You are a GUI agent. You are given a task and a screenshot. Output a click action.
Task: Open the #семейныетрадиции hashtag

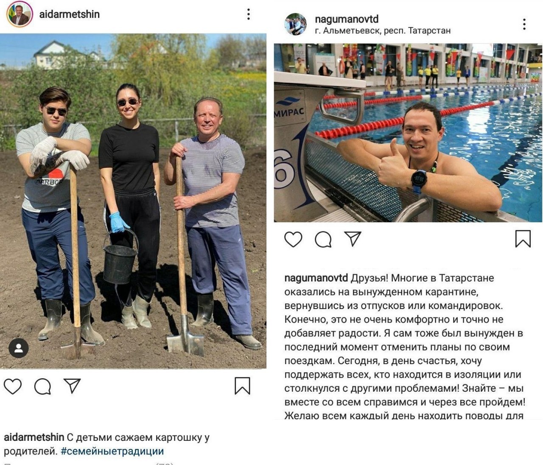pos(112,451)
